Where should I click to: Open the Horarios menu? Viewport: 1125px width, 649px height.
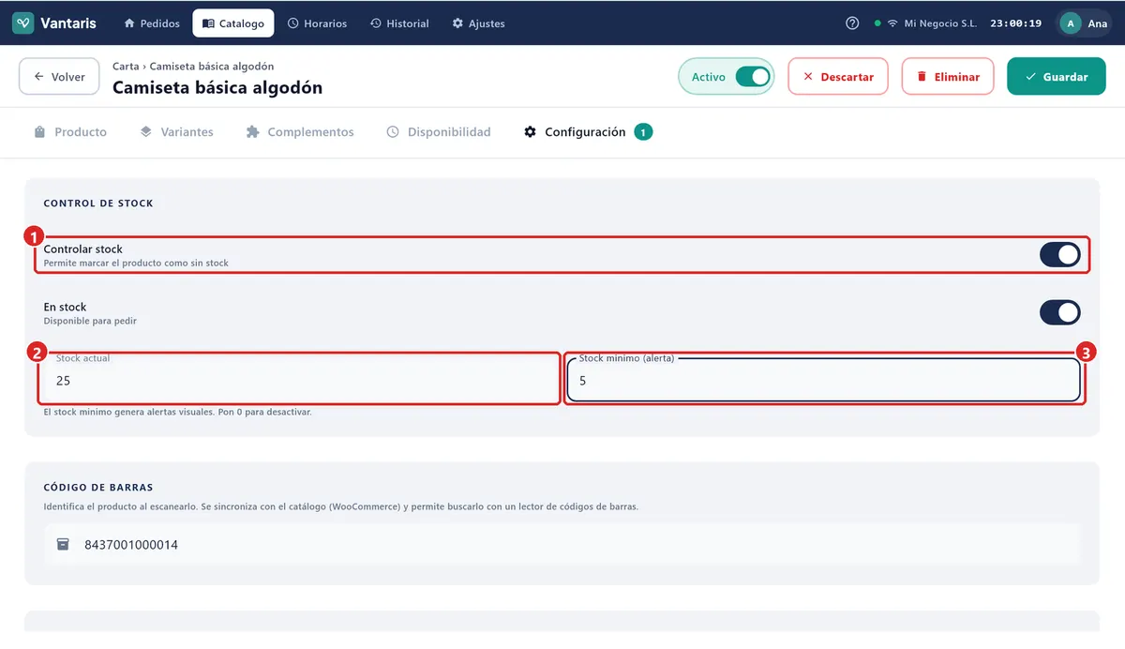317,23
